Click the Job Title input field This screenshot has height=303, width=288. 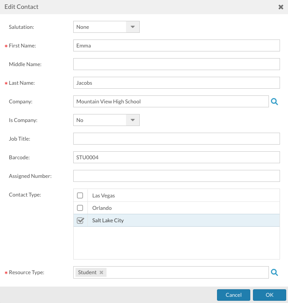[x=176, y=139]
